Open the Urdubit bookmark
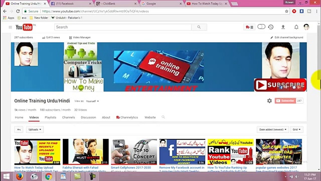Image resolution: width=321 pixels, height=181 pixels. [67, 18]
